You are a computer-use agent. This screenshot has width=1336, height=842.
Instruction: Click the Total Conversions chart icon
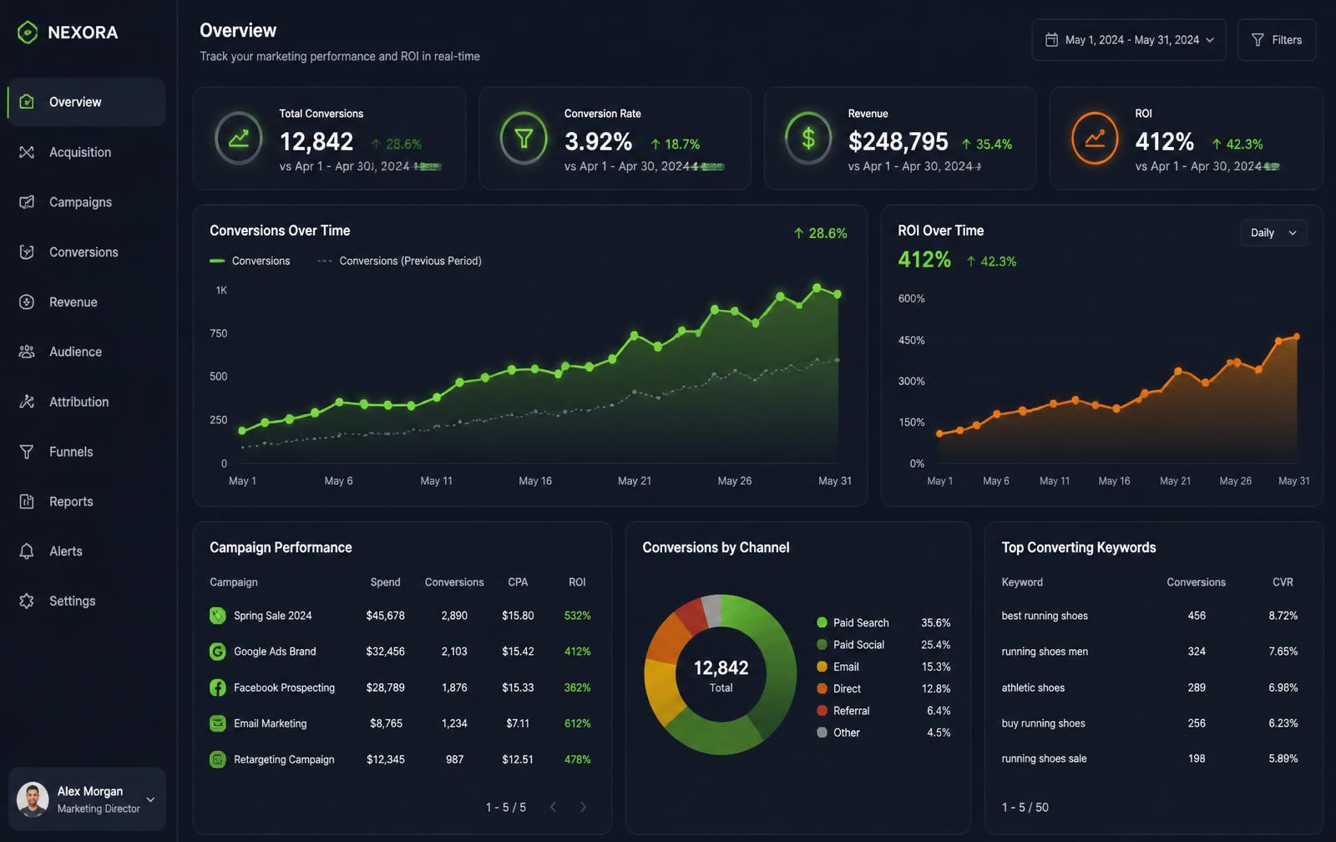tap(239, 138)
